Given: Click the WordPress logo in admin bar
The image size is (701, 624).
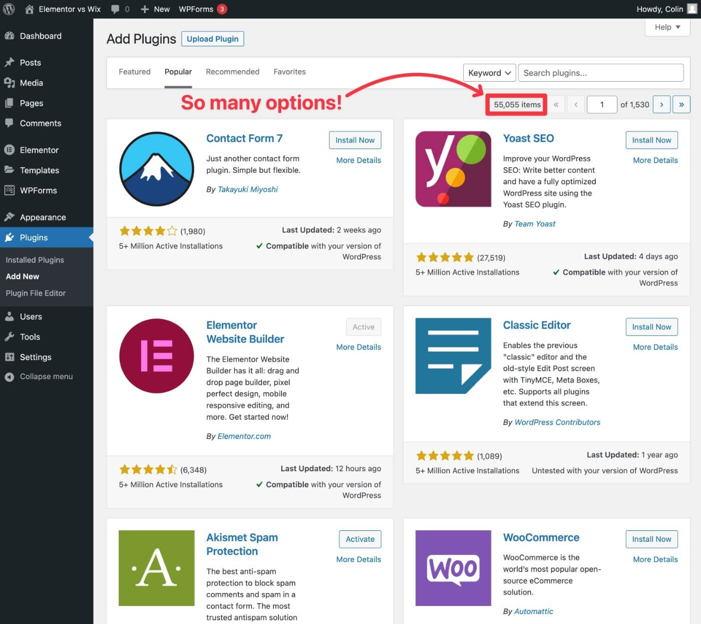Looking at the screenshot, I should 9,9.
